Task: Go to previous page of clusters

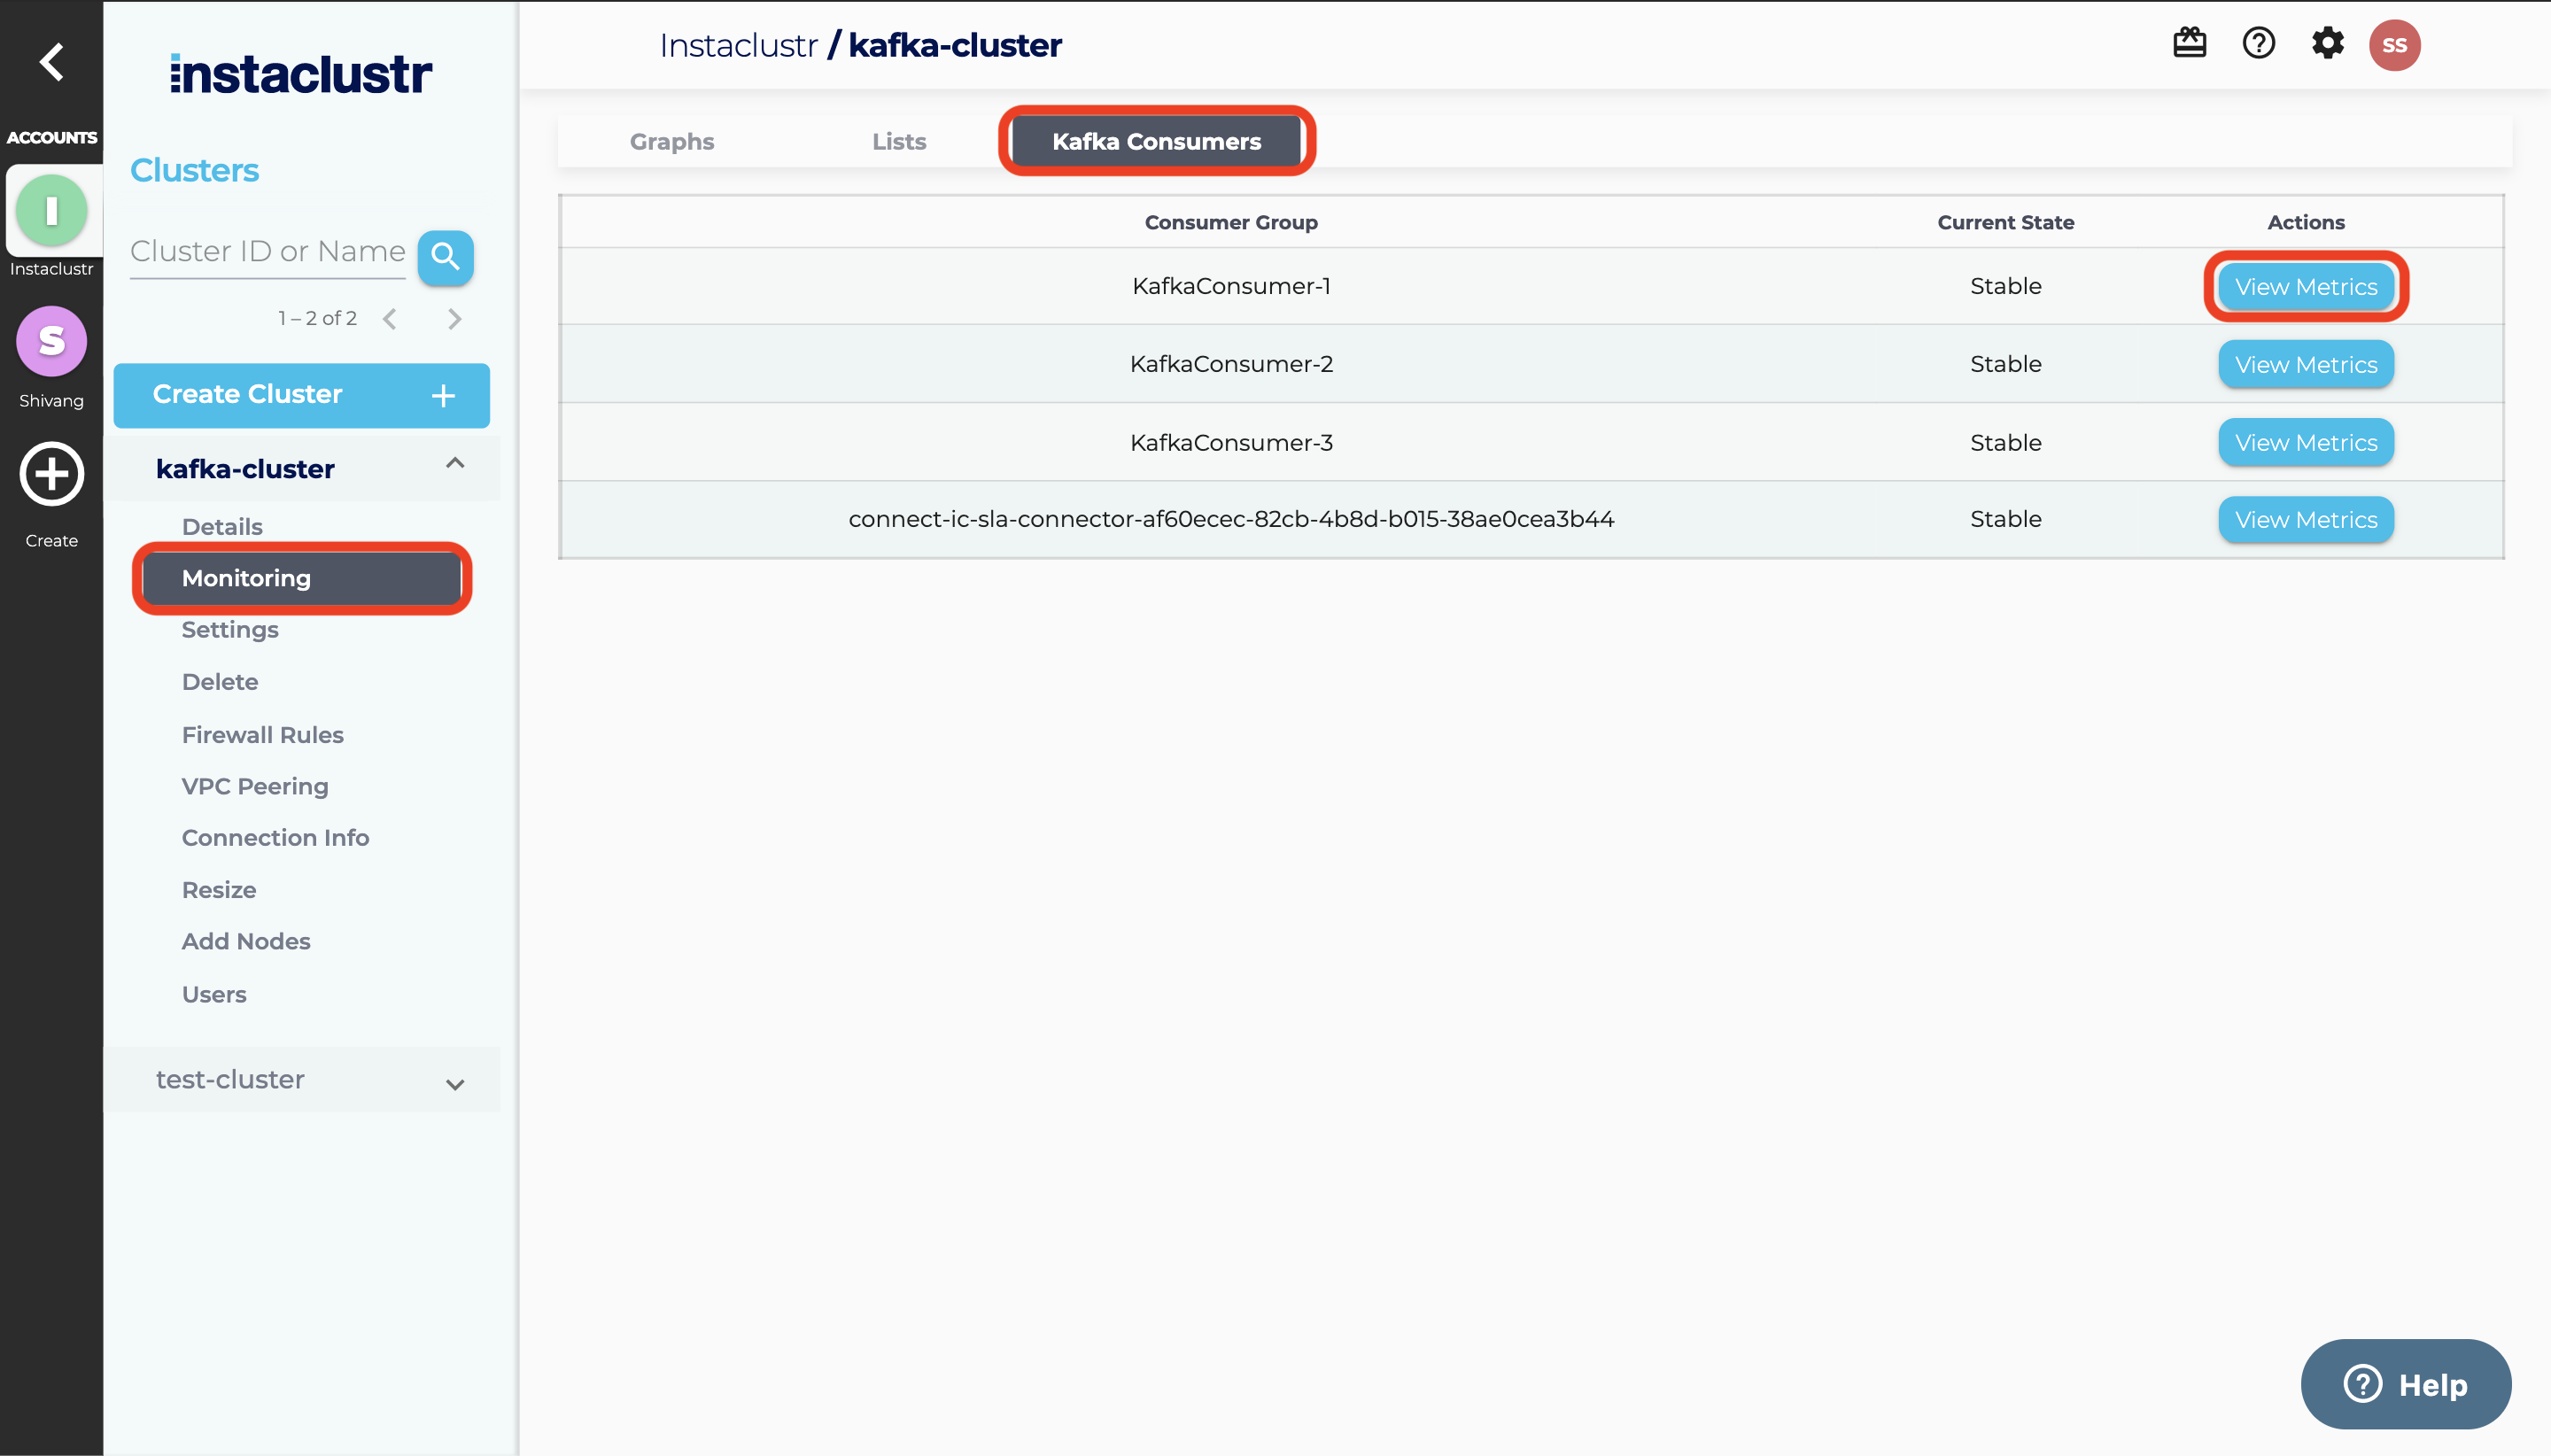Action: tap(390, 319)
